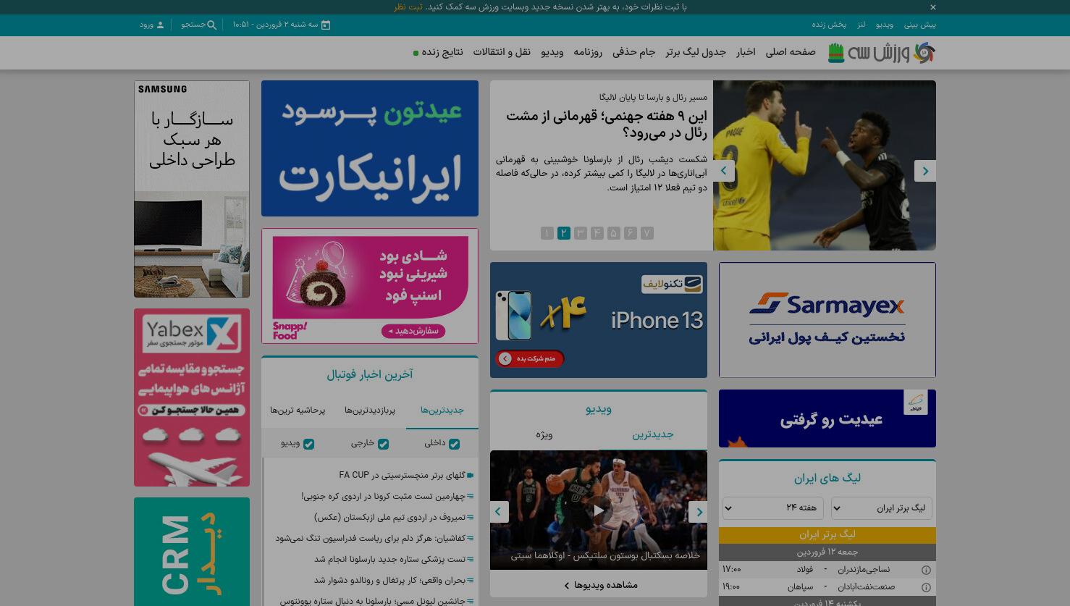Open info icon for نساجی‌مازندران match
This screenshot has height=606, width=1070.
pos(926,570)
